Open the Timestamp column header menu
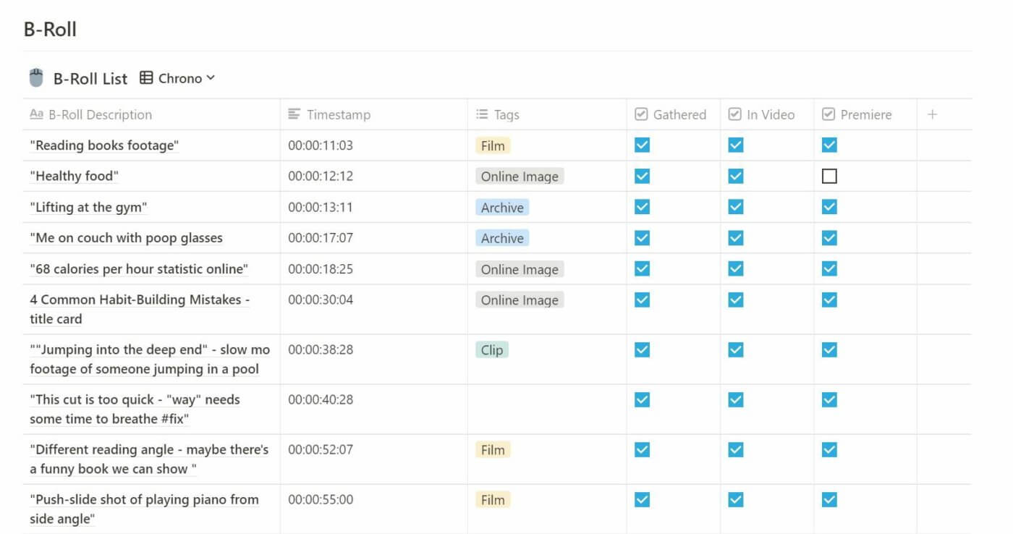This screenshot has height=534, width=1013. tap(373, 114)
